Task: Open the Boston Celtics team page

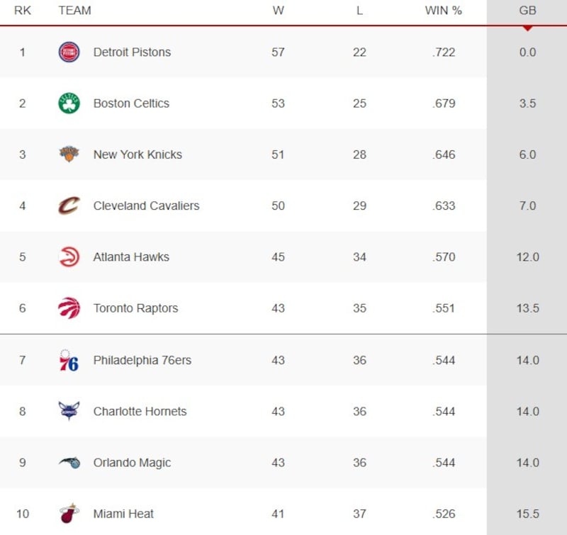Action: click(x=131, y=103)
